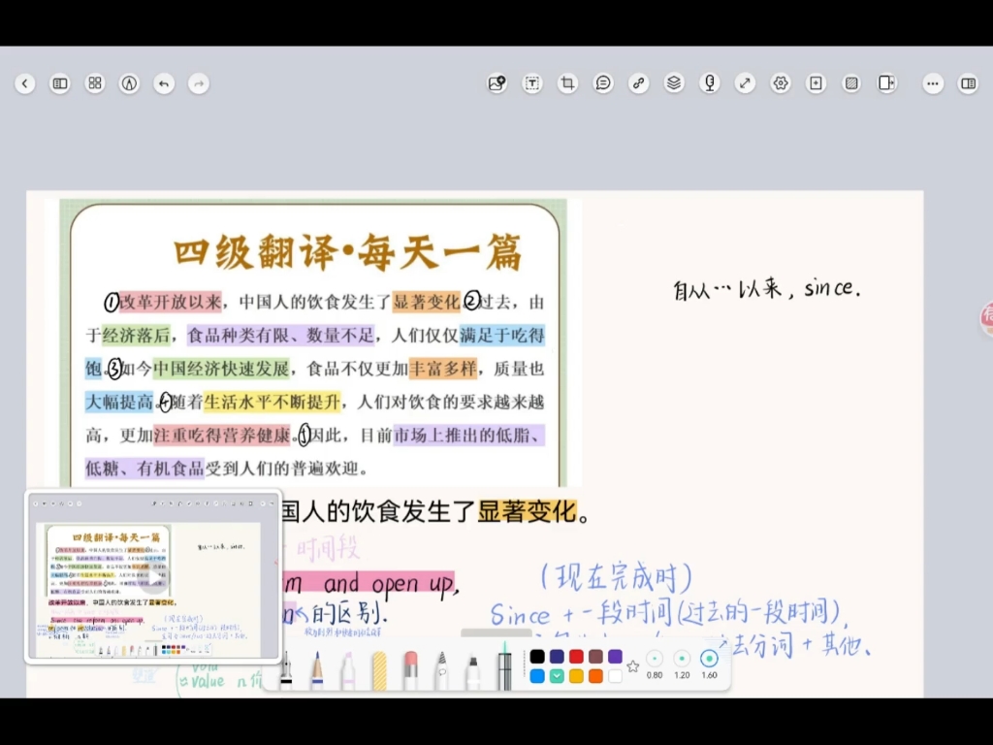Expand the teal swatch with down chevron
Screen dimensions: 993x745
click(x=557, y=676)
